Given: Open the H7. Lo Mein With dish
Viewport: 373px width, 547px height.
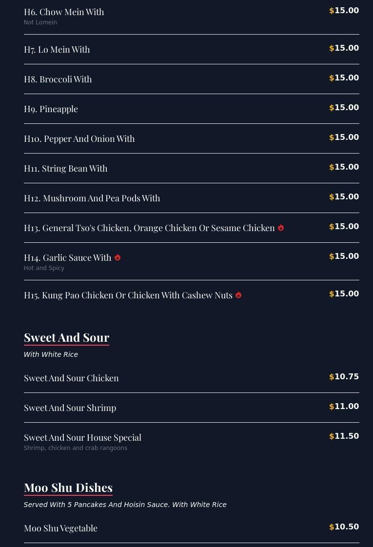Looking at the screenshot, I should click(57, 49).
